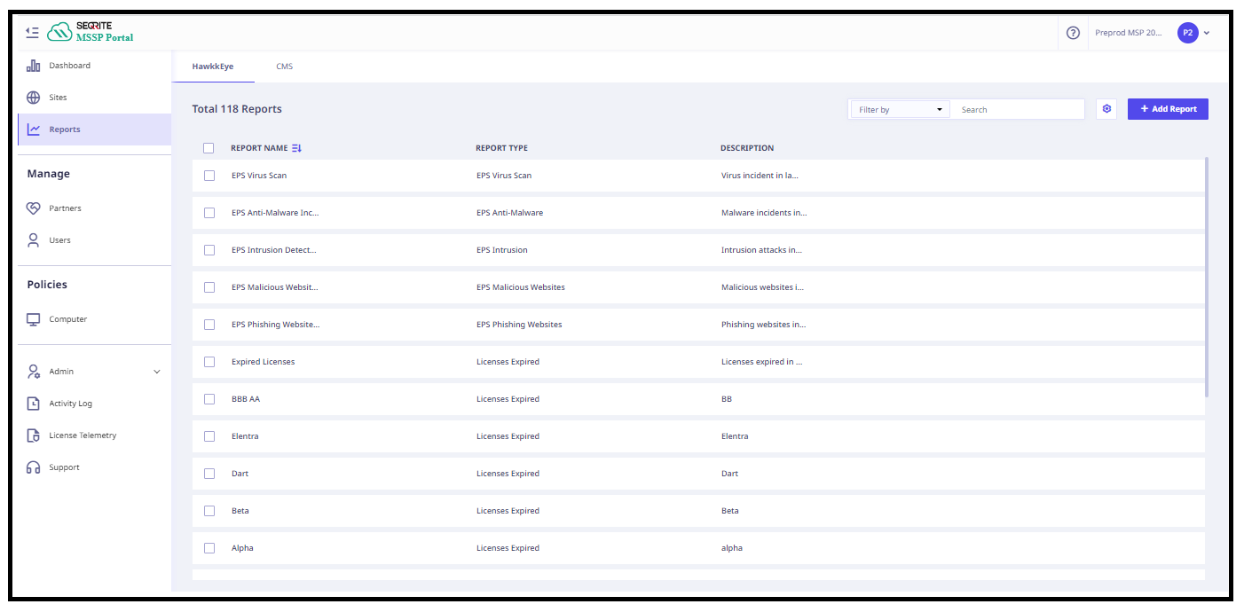The width and height of the screenshot is (1244, 612).
Task: Select Reports in the sidebar
Action: (94, 129)
